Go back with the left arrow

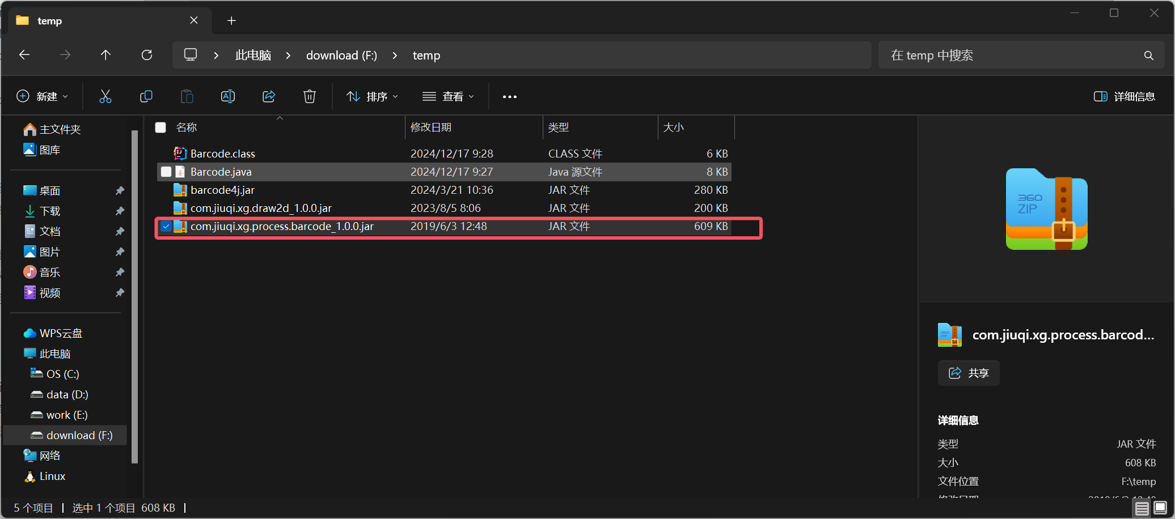[x=24, y=55]
